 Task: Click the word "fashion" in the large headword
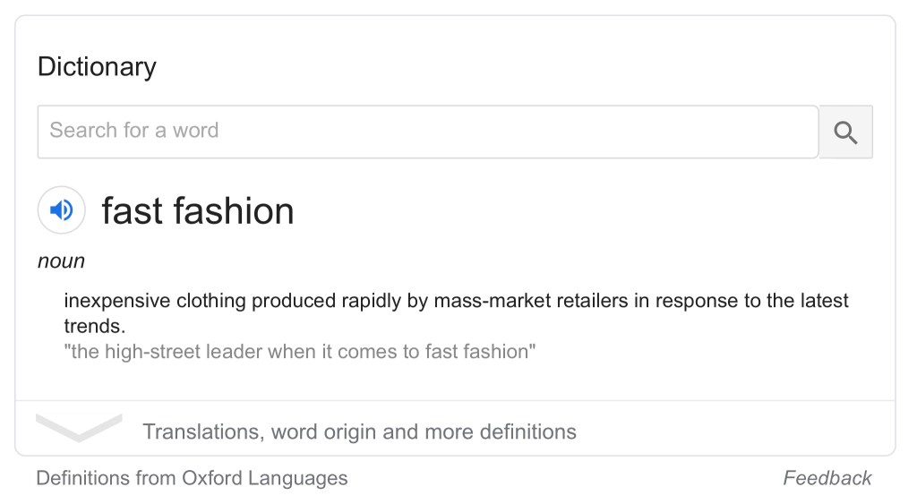tap(234, 211)
